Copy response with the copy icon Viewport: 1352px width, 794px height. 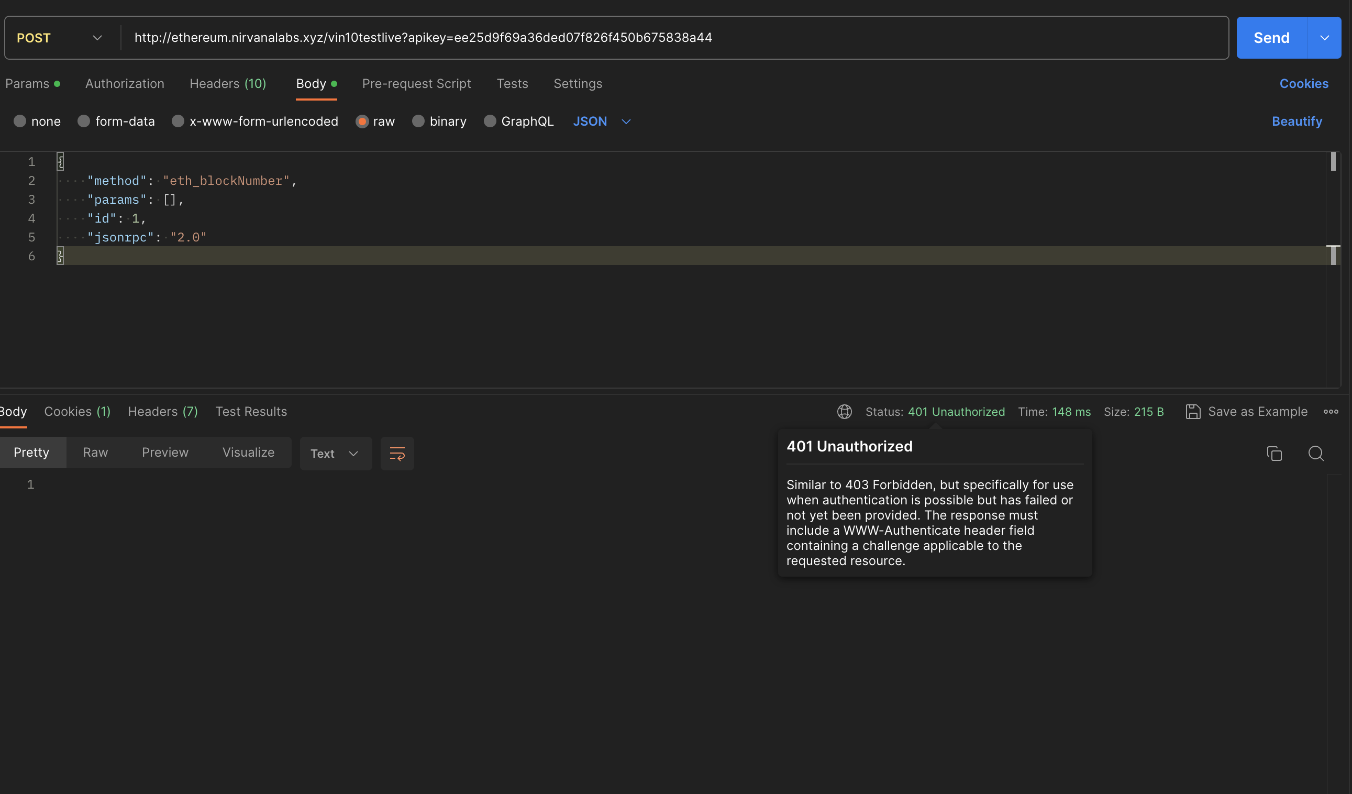coord(1274,454)
